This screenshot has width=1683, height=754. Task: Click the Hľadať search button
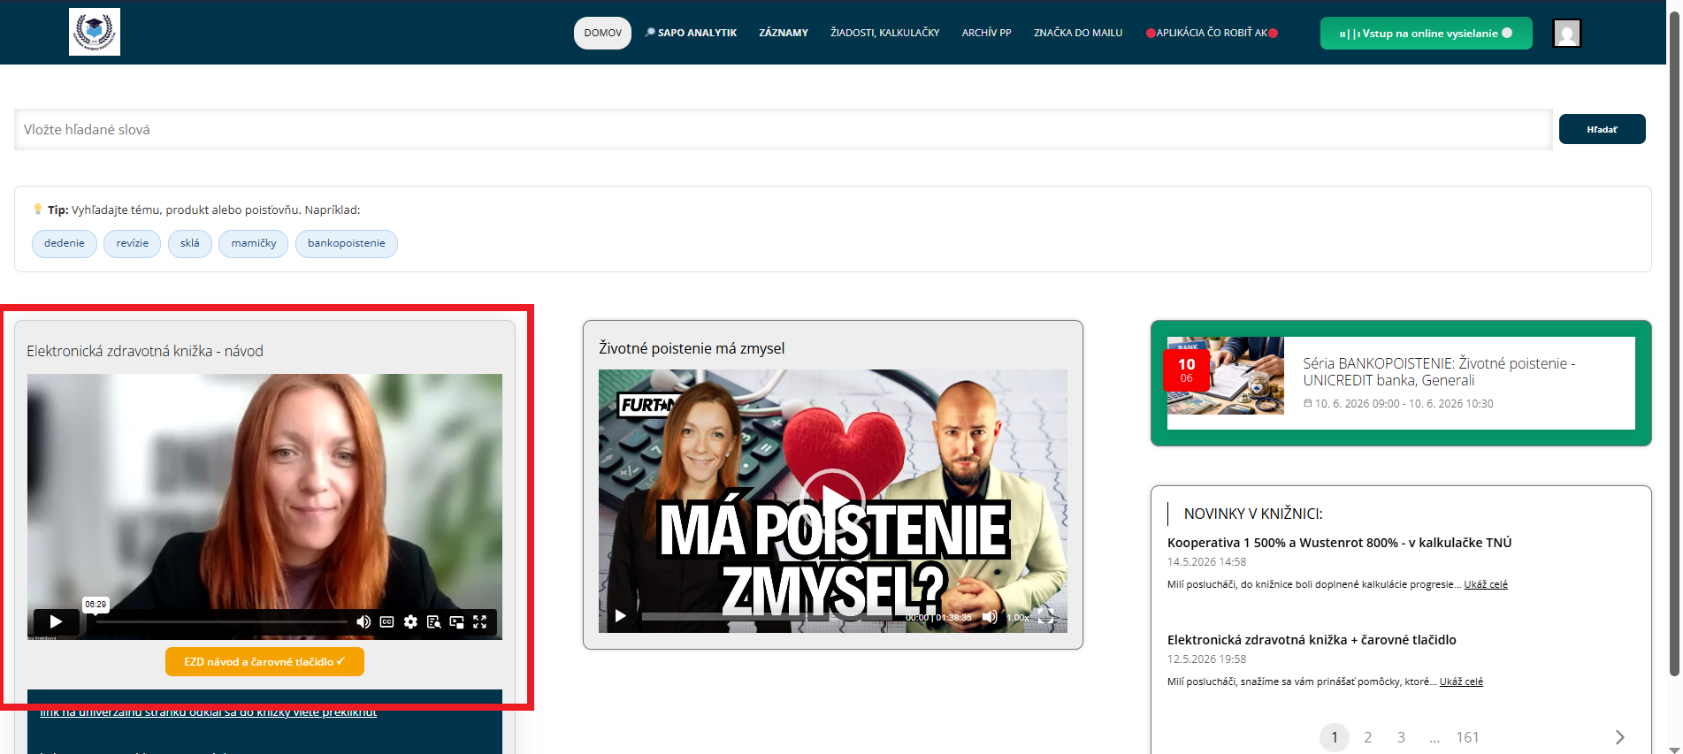pyautogui.click(x=1602, y=129)
